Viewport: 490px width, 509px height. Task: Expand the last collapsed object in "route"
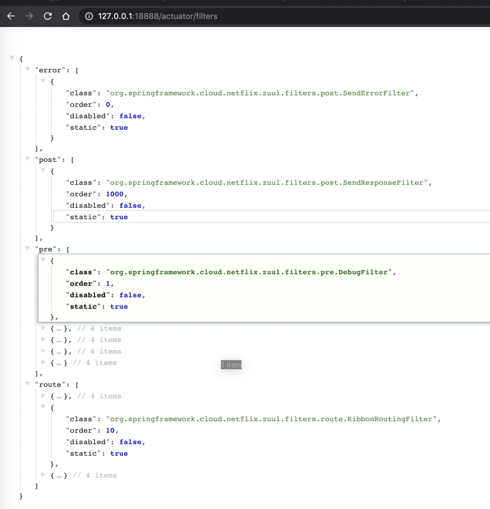[x=43, y=475]
